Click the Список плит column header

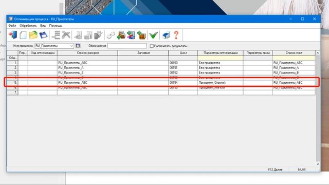pos(294,53)
